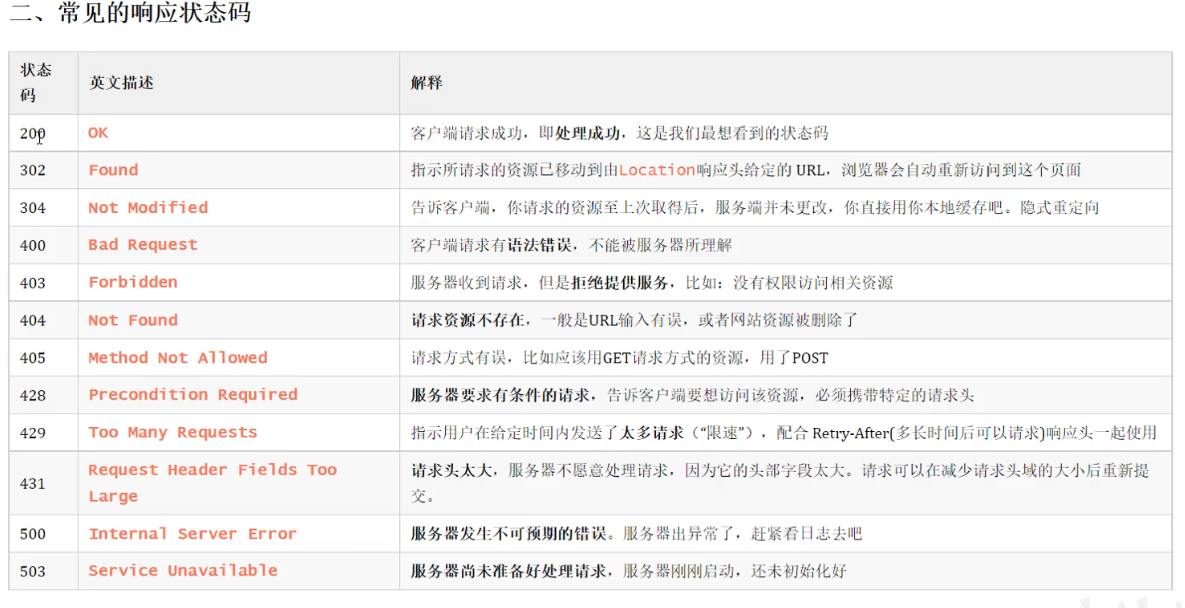The image size is (1185, 608).
Task: Click the 200 explanation 处理成功 bold text
Action: point(587,133)
